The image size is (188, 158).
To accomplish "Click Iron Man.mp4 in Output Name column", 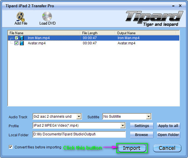I will (x=128, y=38).
